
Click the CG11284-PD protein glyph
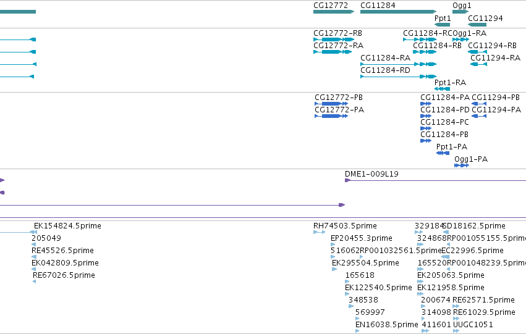(426, 116)
